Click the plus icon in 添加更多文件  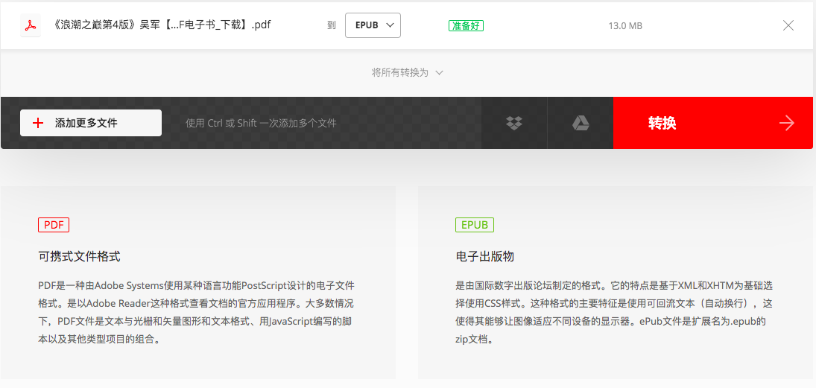pos(38,124)
